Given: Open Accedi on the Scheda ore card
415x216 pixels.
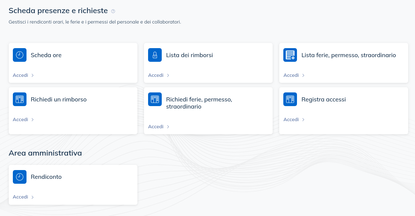Looking at the screenshot, I should pyautogui.click(x=20, y=75).
